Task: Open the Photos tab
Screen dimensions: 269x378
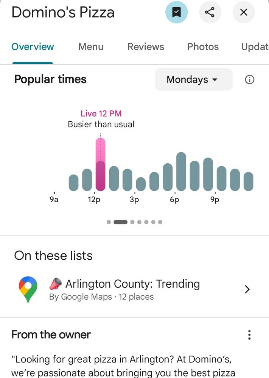Action: point(203,47)
